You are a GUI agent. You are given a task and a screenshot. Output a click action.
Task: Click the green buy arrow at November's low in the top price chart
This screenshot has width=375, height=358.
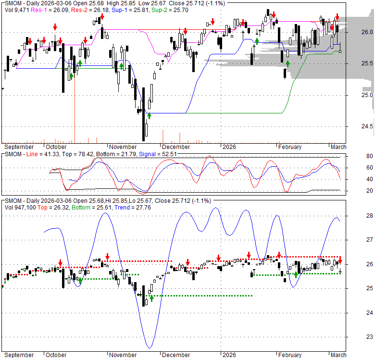point(149,115)
